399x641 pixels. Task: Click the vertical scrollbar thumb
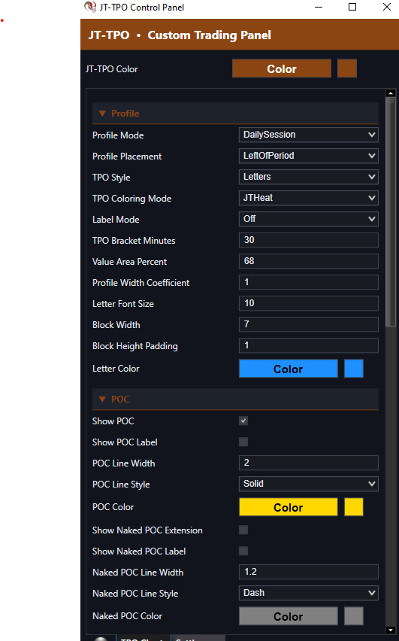[391, 211]
